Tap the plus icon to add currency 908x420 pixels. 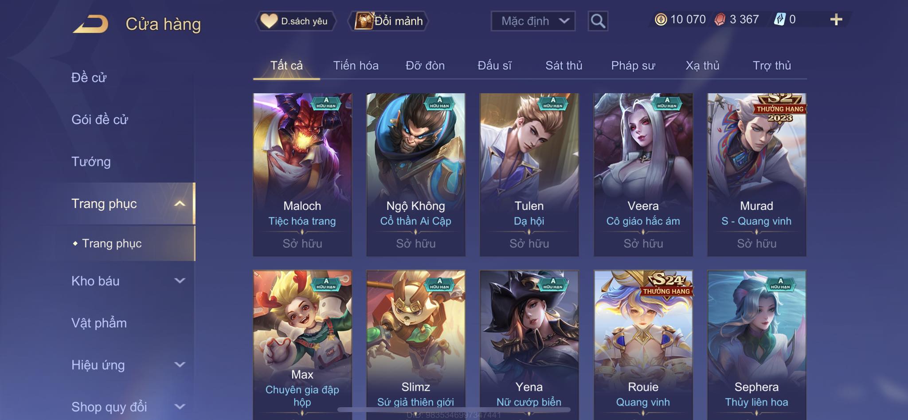pos(836,20)
